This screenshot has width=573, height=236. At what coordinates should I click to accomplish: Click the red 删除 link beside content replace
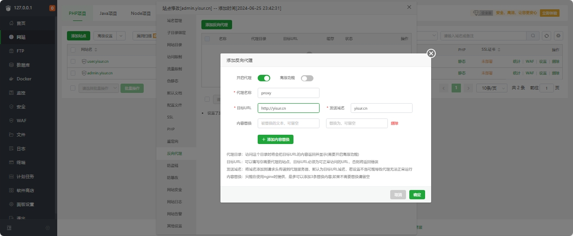pyautogui.click(x=394, y=123)
